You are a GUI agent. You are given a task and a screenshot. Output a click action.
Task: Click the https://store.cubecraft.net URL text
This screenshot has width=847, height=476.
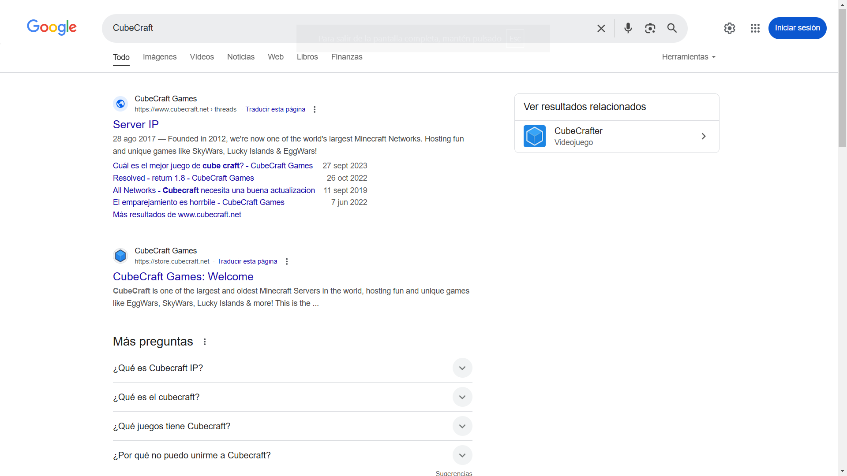(172, 261)
